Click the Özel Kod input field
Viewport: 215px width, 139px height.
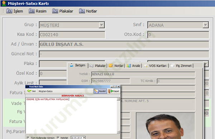(53, 73)
